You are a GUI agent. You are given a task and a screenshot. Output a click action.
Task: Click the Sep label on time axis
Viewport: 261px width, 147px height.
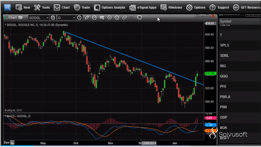[x=43, y=143]
